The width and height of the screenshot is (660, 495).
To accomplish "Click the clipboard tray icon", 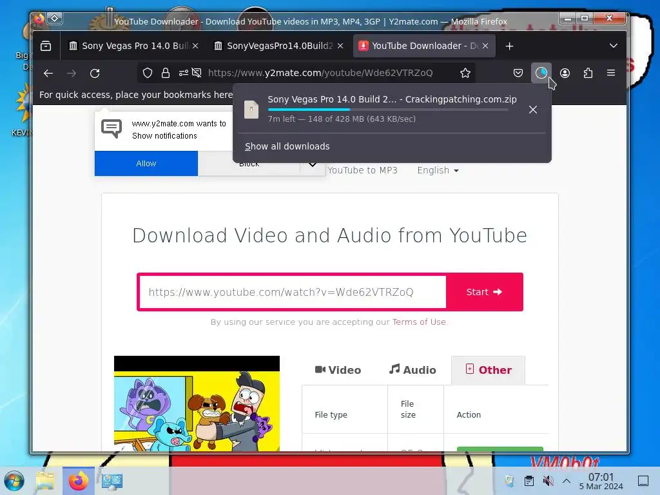I will coord(529,481).
